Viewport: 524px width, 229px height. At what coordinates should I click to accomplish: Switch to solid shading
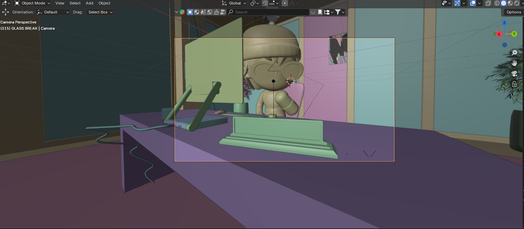pyautogui.click(x=503, y=3)
